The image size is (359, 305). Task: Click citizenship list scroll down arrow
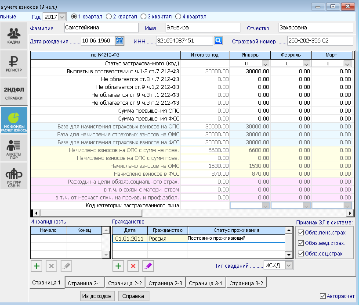(289, 255)
